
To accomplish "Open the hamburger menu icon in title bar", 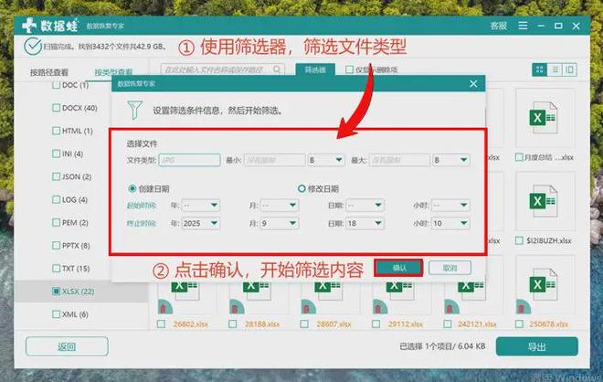I will tap(523, 26).
